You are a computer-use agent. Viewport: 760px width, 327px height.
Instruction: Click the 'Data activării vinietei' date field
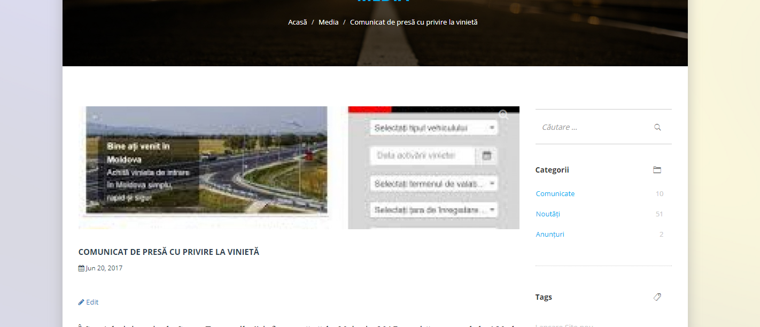[x=422, y=155]
